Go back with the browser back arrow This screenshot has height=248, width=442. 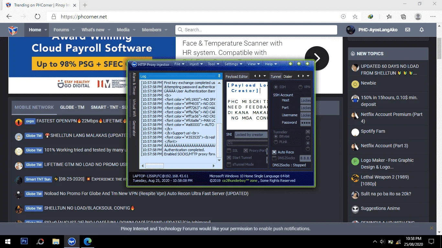click(9, 16)
